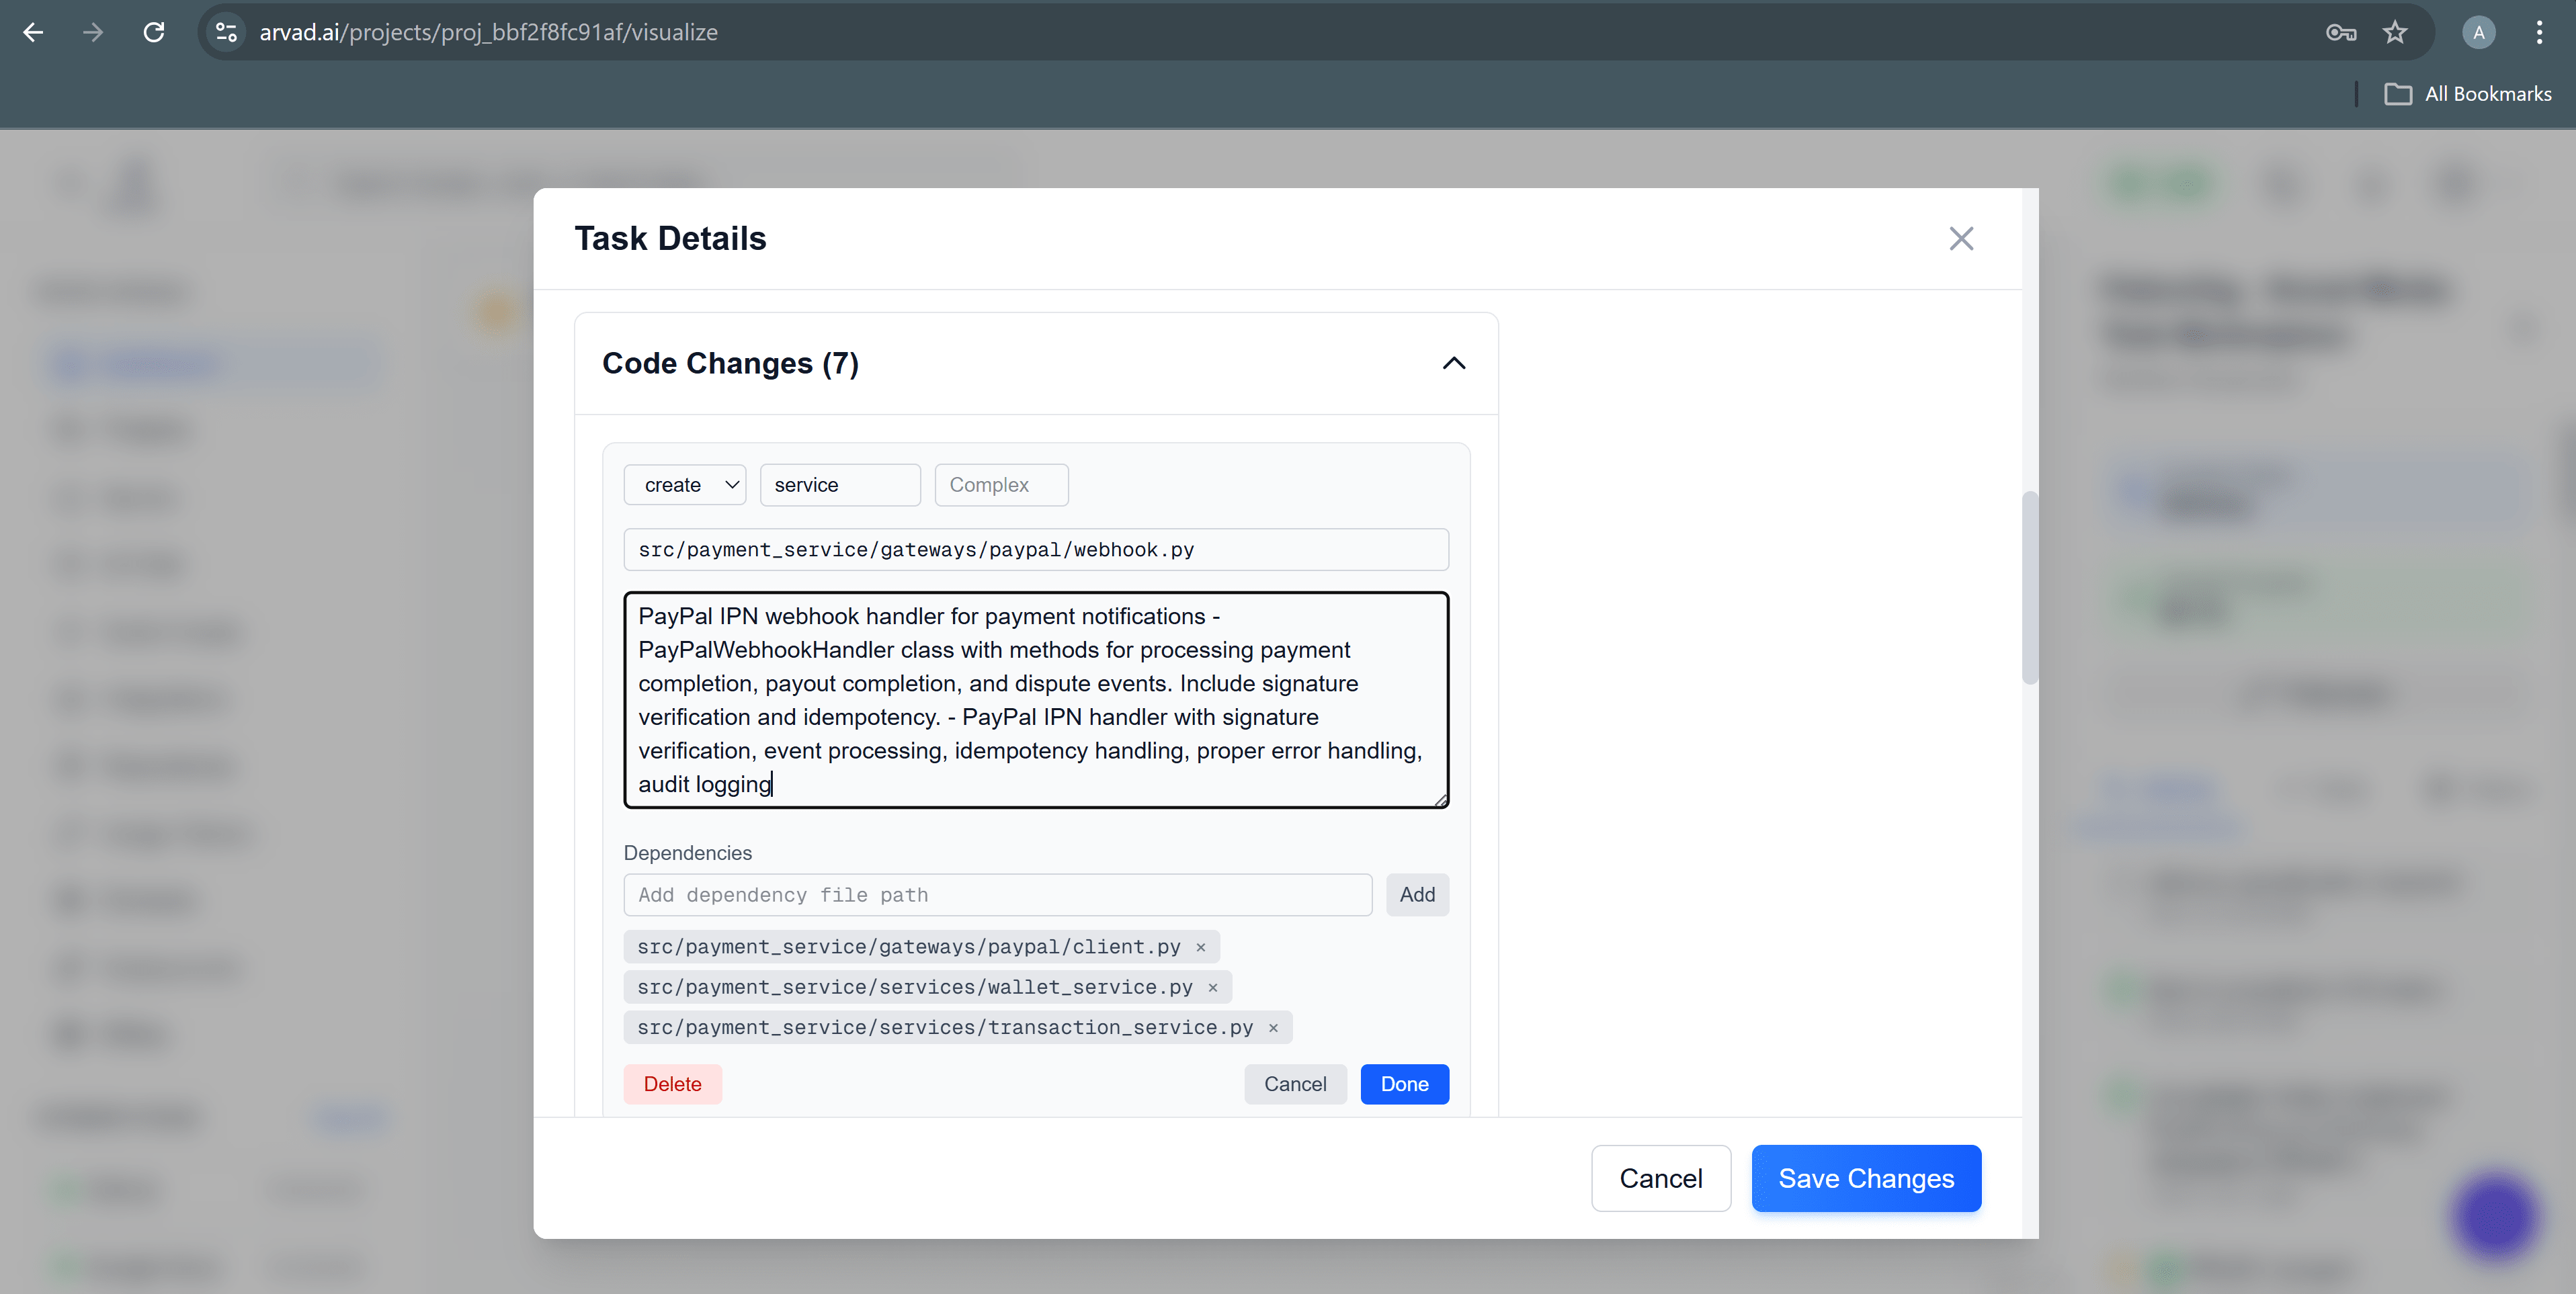Viewport: 2576px width, 1294px height.
Task: Collapse the Code Changes section
Action: click(1453, 363)
